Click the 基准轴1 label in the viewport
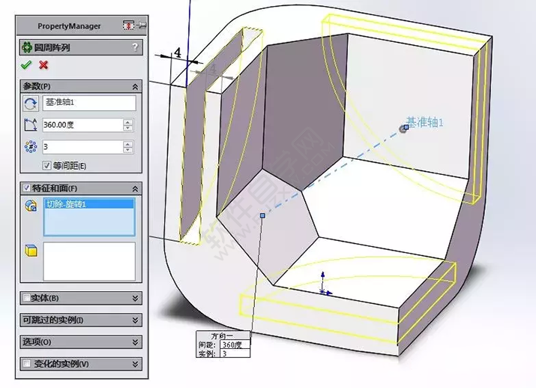 pyautogui.click(x=425, y=122)
